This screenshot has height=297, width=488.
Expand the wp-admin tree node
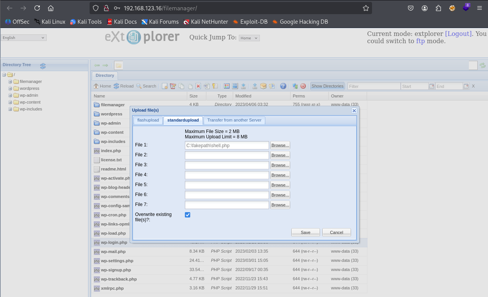pyautogui.click(x=10, y=95)
